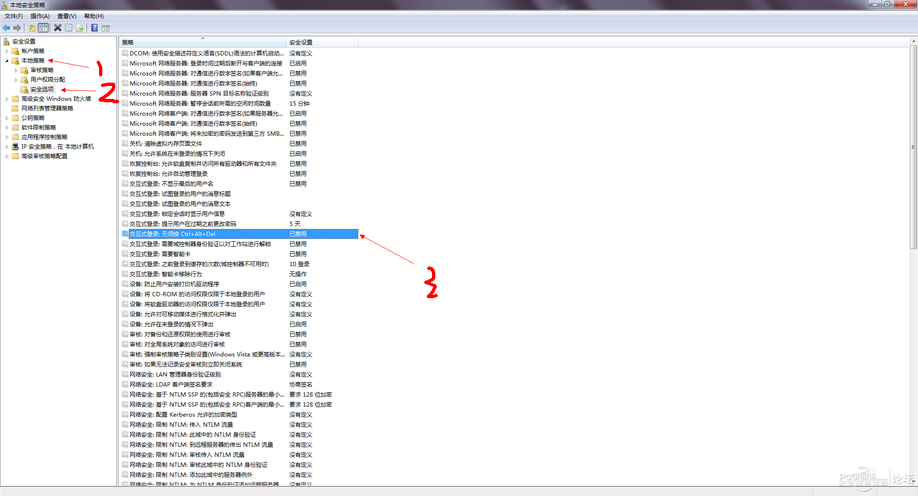Expand 高级安全 Windows 防火墙 node
This screenshot has height=496, width=918.
[x=7, y=99]
